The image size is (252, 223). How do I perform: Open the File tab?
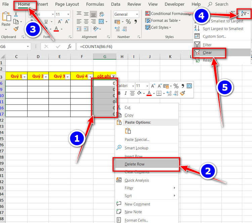point(5,4)
